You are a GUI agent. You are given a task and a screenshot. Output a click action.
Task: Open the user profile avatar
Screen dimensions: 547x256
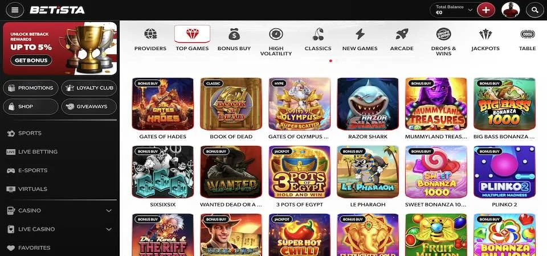(511, 10)
